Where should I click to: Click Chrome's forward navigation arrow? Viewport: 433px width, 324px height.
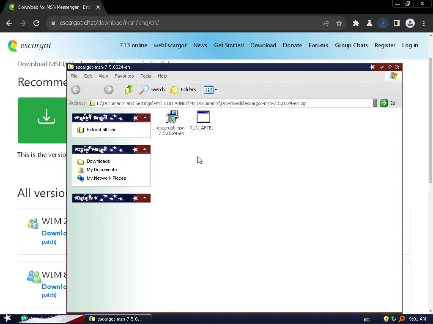(23, 23)
